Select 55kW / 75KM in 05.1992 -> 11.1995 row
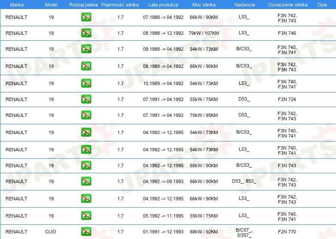Viewport: 336px width, 239px height. (x=204, y=216)
